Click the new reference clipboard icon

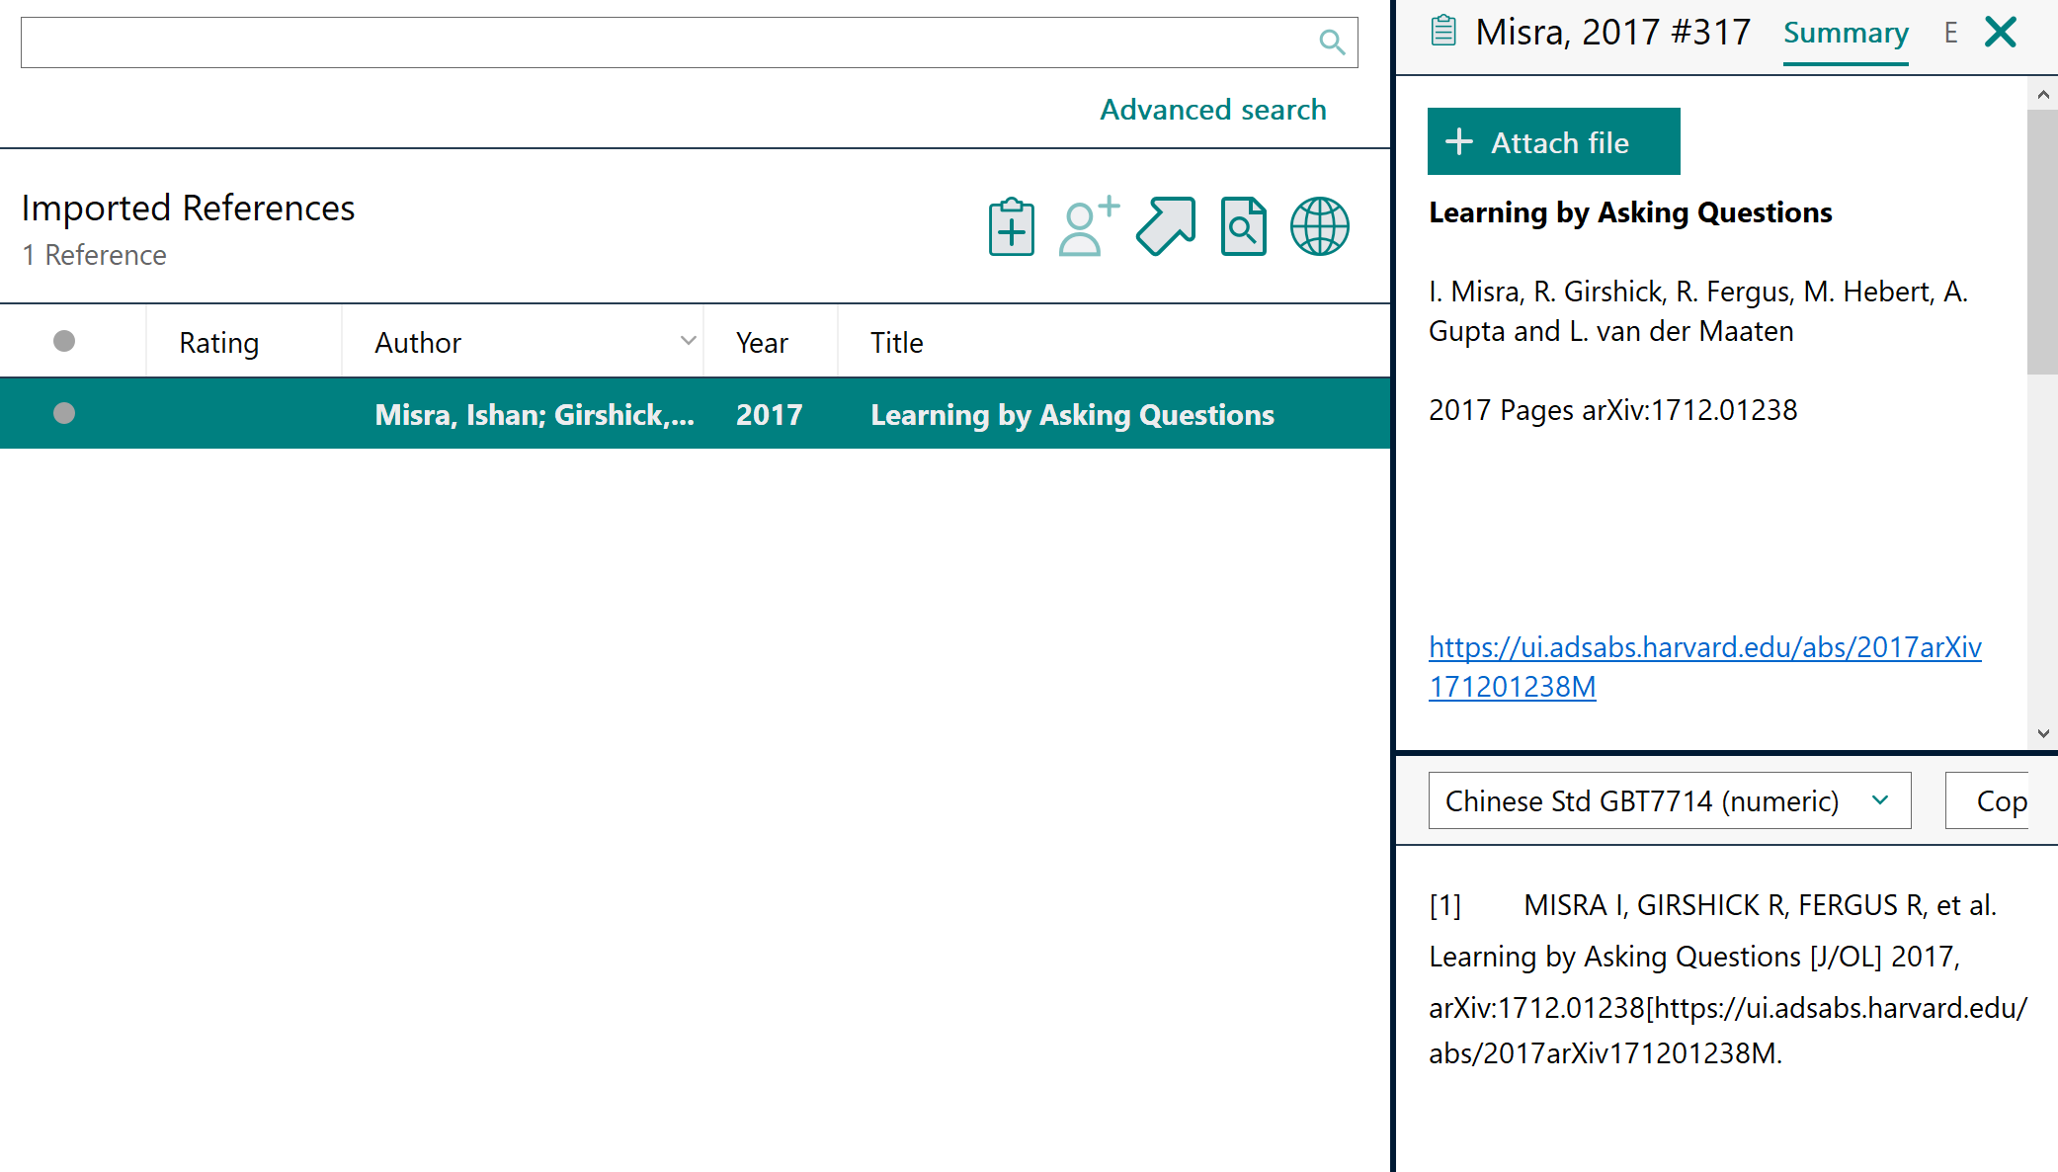click(x=1011, y=227)
